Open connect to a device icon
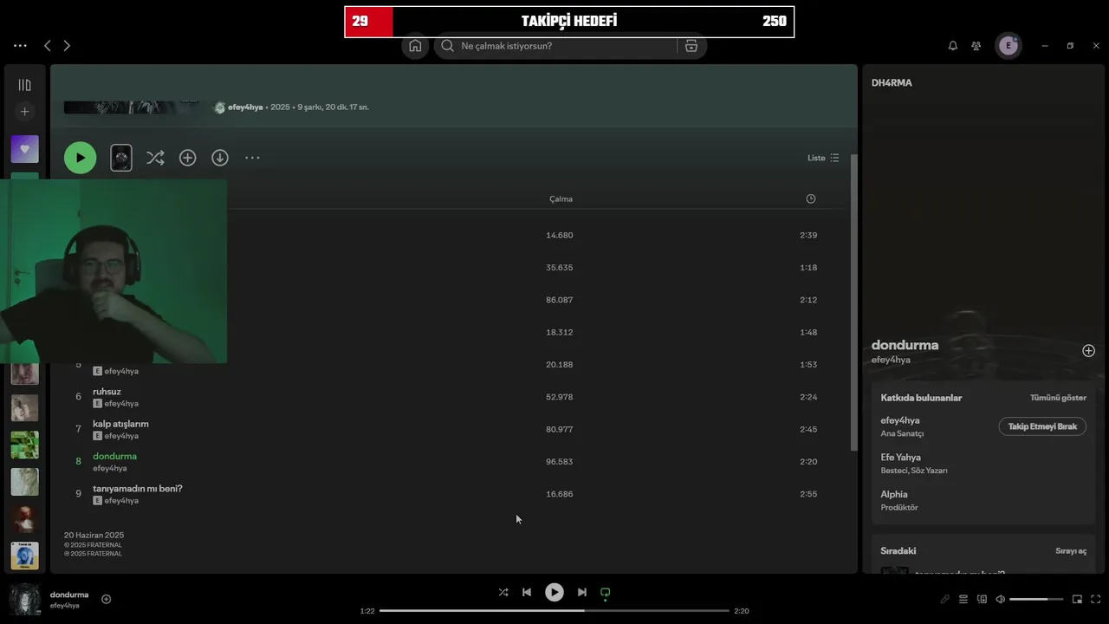The image size is (1109, 624). [982, 599]
